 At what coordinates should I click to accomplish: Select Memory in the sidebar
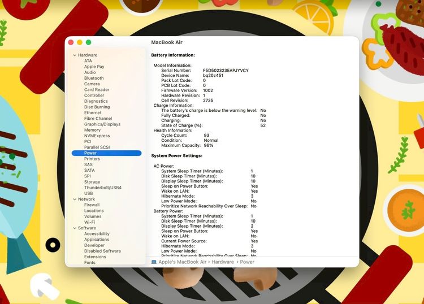[92, 130]
